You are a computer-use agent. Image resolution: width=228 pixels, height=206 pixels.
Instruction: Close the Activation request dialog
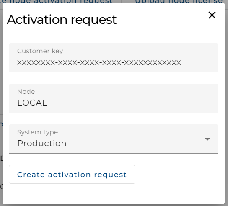[212, 15]
